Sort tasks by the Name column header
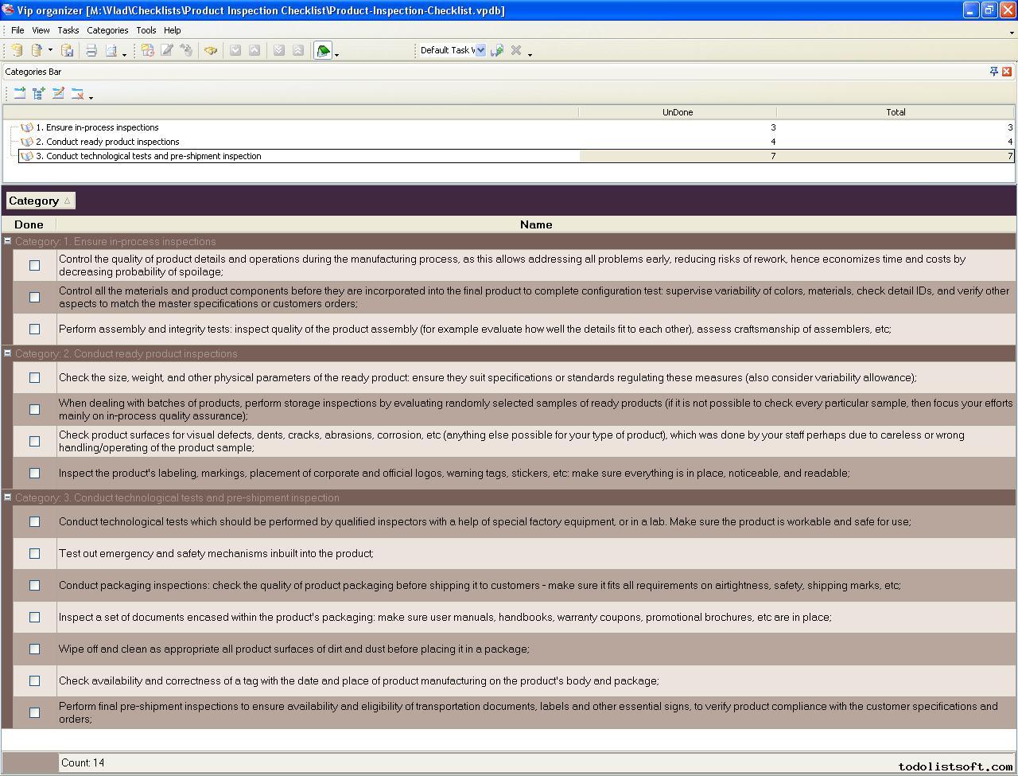 535,224
